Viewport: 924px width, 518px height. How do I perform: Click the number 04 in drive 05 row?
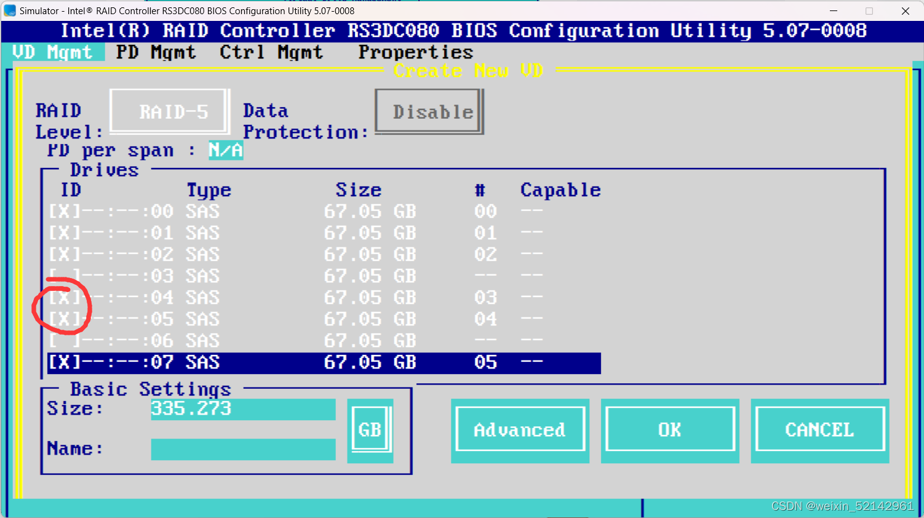pyautogui.click(x=485, y=319)
